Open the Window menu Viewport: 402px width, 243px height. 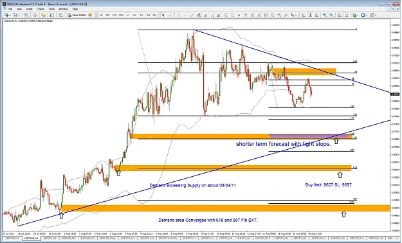coord(63,9)
